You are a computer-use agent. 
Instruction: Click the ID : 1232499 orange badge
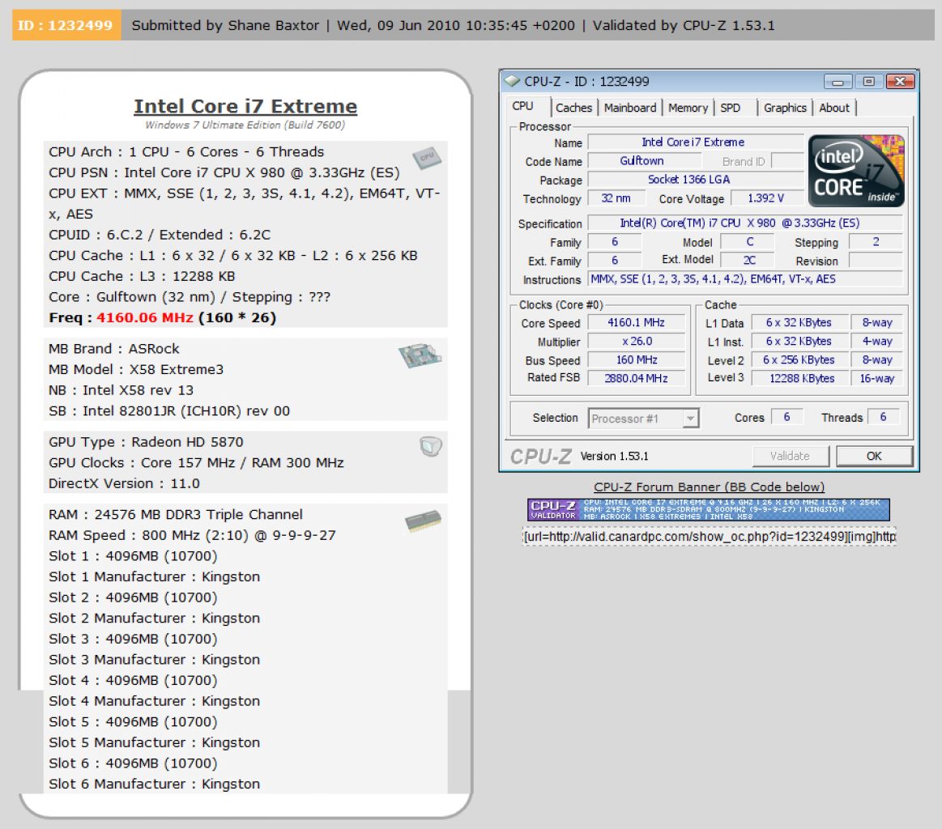pyautogui.click(x=66, y=25)
